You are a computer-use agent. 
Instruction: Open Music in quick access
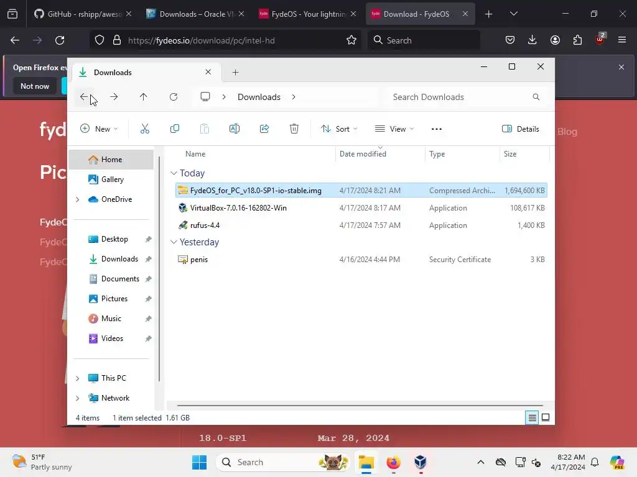pos(111,319)
